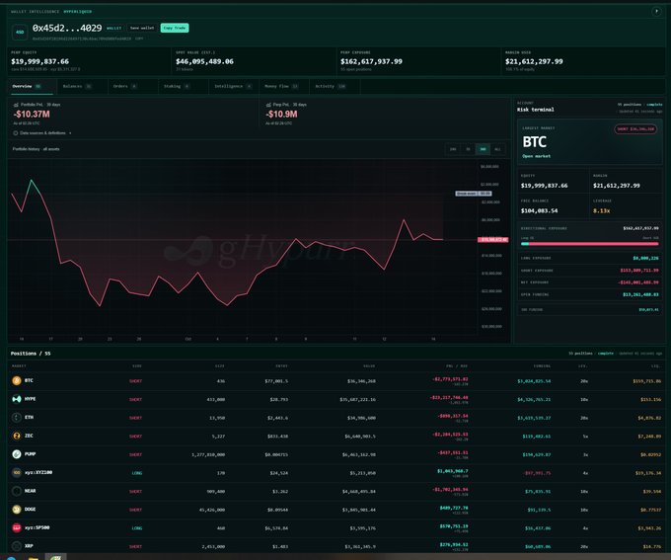The width and height of the screenshot is (671, 560).
Task: Open the blue browser taskbar icon
Action: (x=11, y=558)
